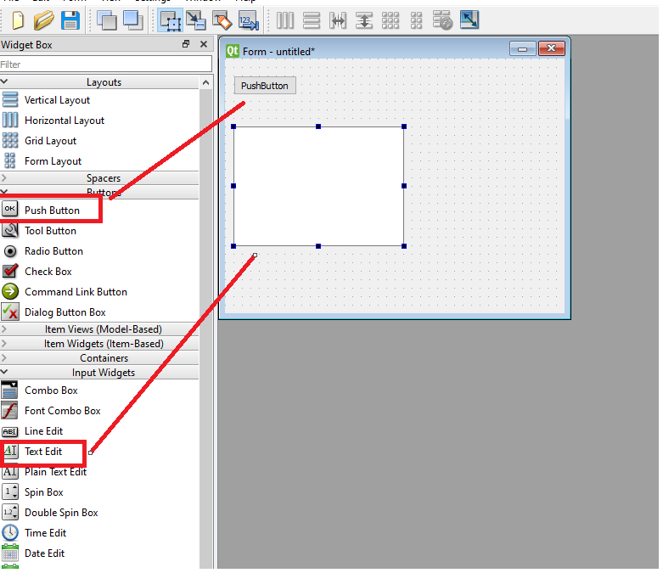Click the Widget Box vertical scrollbar track
The height and width of the screenshot is (573, 663).
point(206,329)
